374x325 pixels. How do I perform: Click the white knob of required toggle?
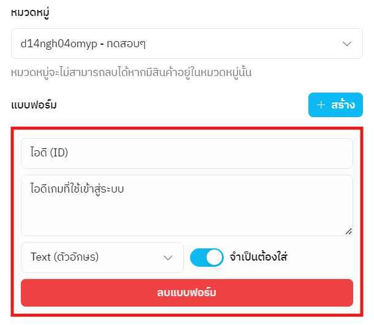pyautogui.click(x=214, y=258)
